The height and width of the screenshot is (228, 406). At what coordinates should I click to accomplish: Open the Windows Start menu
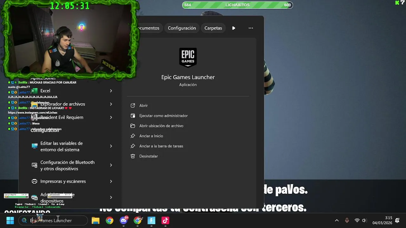pos(10,220)
